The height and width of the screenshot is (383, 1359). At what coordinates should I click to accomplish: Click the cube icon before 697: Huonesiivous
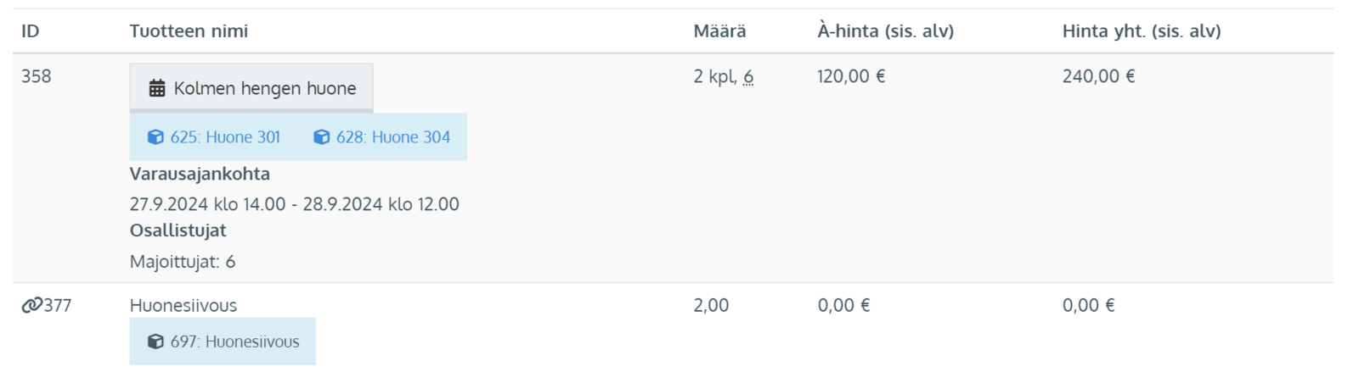[155, 341]
